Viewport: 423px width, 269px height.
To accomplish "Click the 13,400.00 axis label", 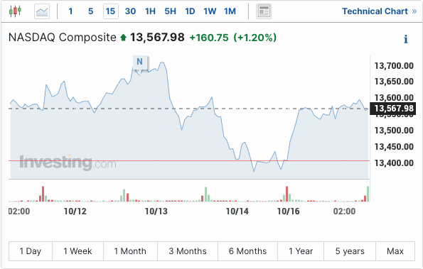I will [394, 163].
